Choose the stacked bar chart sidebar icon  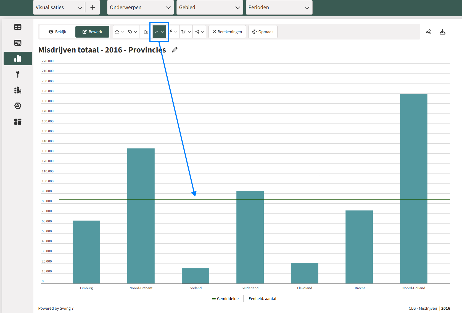pos(18,90)
